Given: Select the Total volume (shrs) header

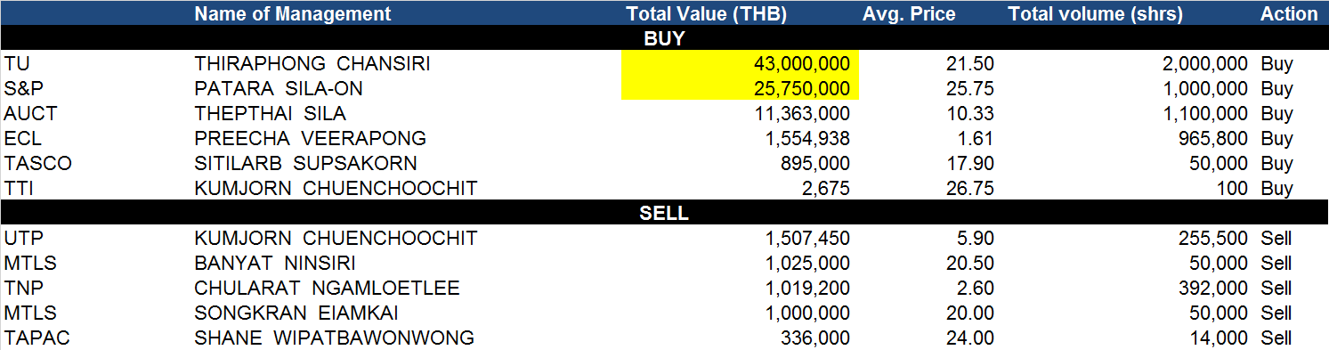Looking at the screenshot, I should (1096, 13).
